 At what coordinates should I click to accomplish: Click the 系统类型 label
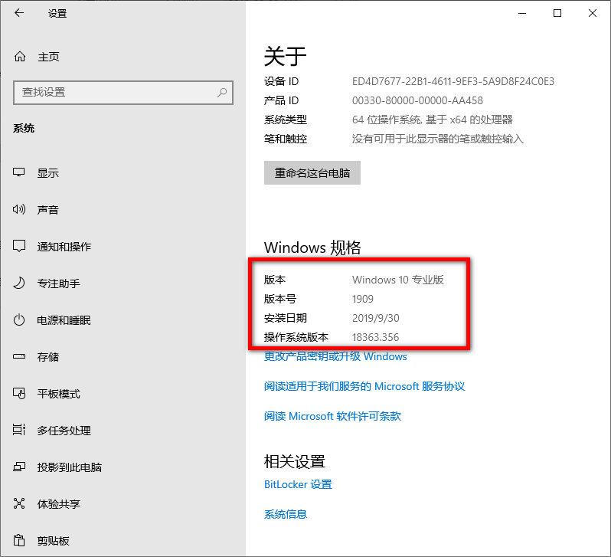coord(286,120)
